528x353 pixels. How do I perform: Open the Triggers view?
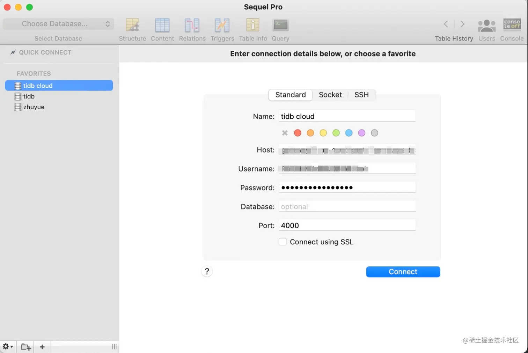click(x=222, y=30)
